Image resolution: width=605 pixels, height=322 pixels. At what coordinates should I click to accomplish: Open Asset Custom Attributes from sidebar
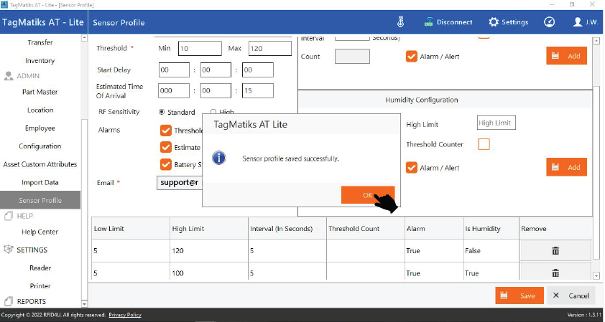(40, 164)
